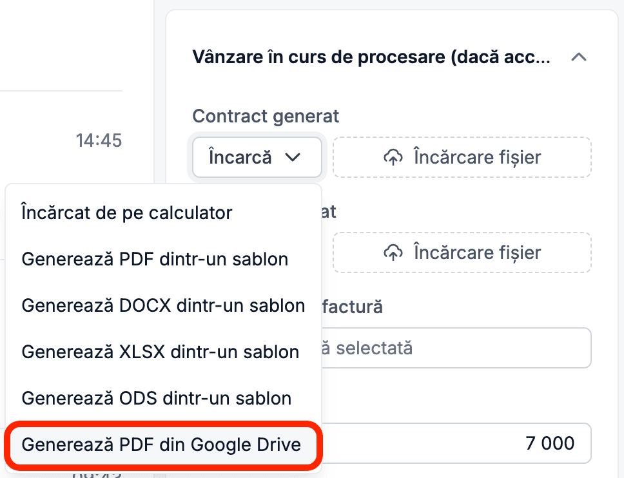This screenshot has width=624, height=478.
Task: Click the chevron arrow inside Încarcă button
Action: [x=292, y=157]
